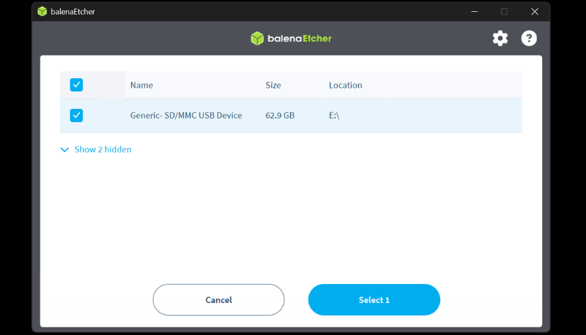Screen dimensions: 586x335
Task: Uncheck the Generic SD/MMC USB Device checkbox
Action: pos(77,115)
